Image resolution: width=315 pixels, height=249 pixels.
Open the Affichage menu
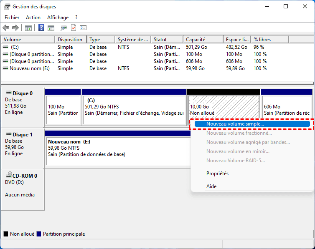[58, 18]
